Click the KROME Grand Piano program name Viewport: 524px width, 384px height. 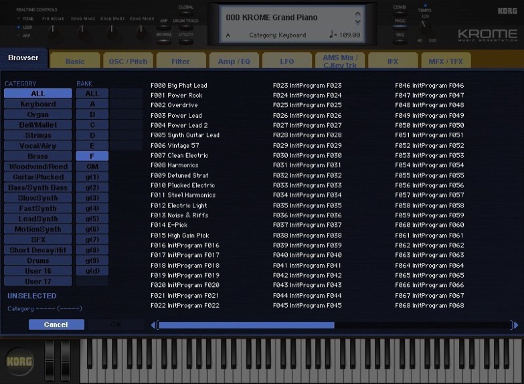click(272, 17)
